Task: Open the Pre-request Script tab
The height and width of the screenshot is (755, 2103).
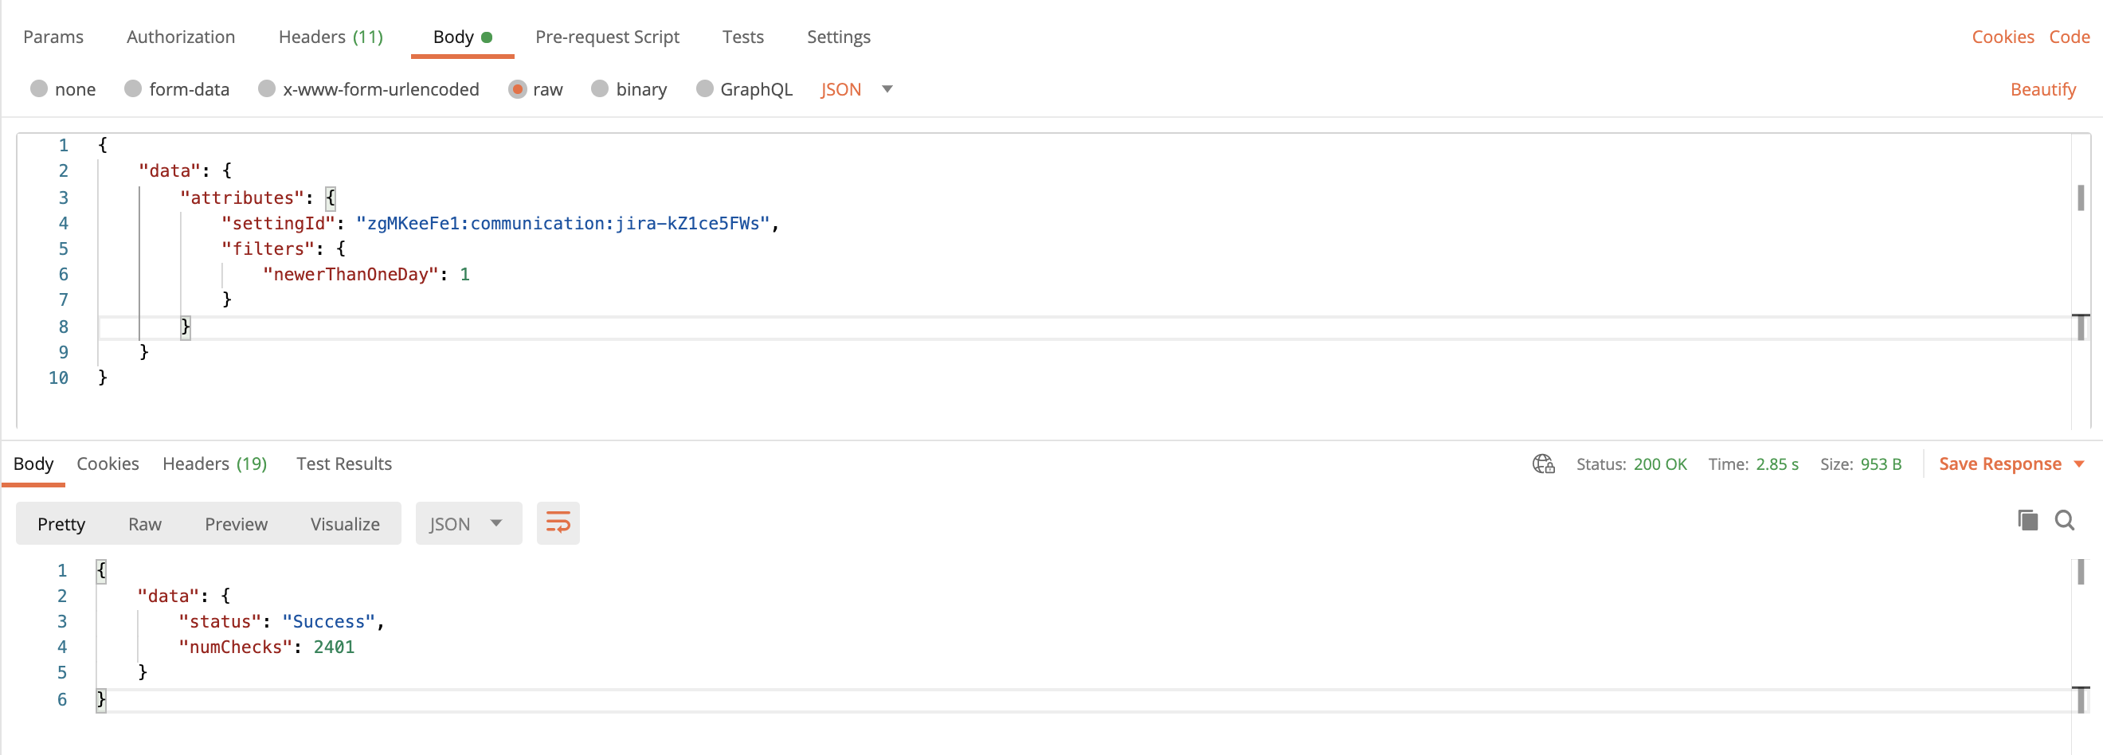Action: coord(607,37)
